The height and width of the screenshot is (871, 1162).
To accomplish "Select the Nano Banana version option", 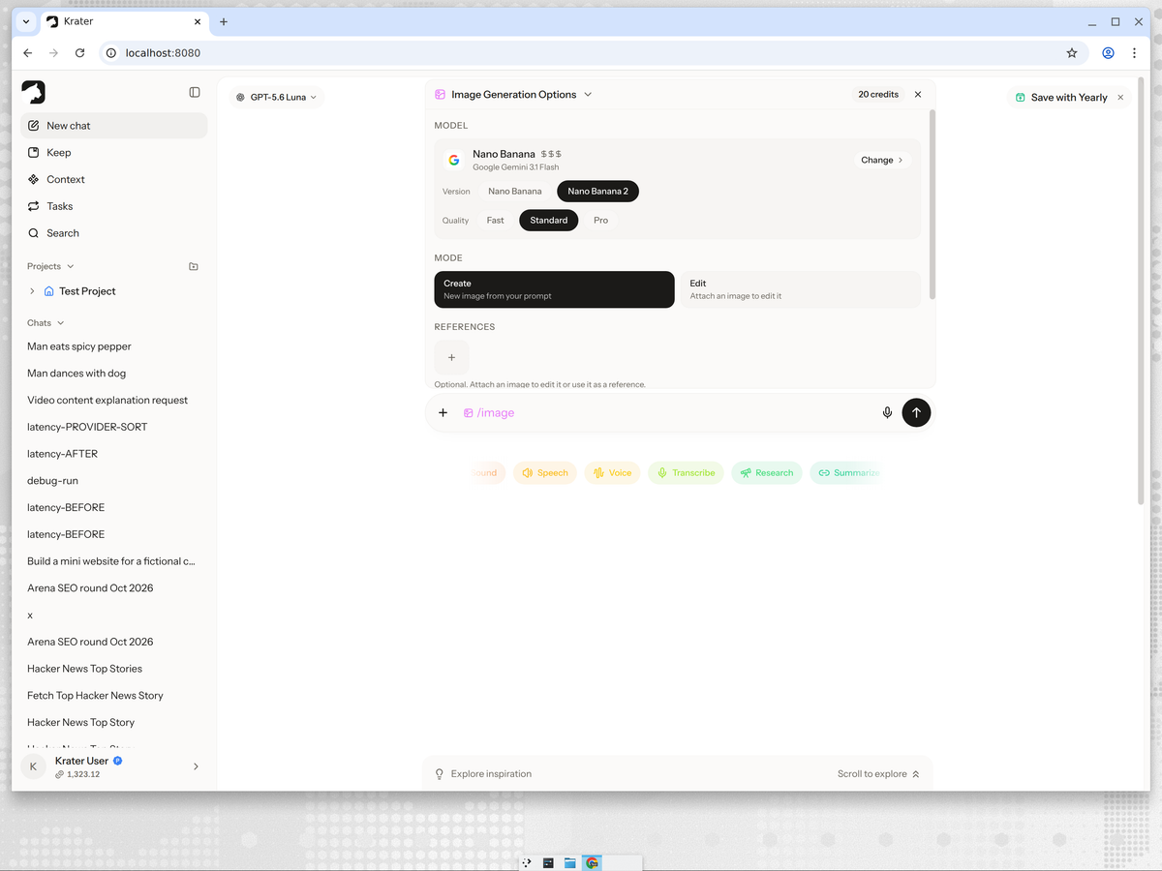I will (x=515, y=192).
